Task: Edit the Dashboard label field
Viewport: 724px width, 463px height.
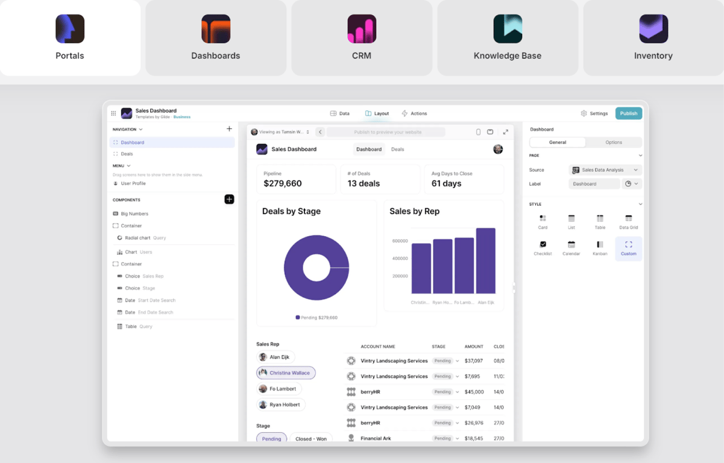Action: click(x=594, y=184)
